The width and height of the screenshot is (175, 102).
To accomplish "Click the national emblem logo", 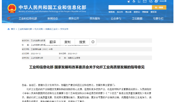I will click(12, 9).
